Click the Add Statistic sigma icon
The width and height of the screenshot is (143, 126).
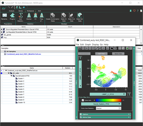[21, 15]
